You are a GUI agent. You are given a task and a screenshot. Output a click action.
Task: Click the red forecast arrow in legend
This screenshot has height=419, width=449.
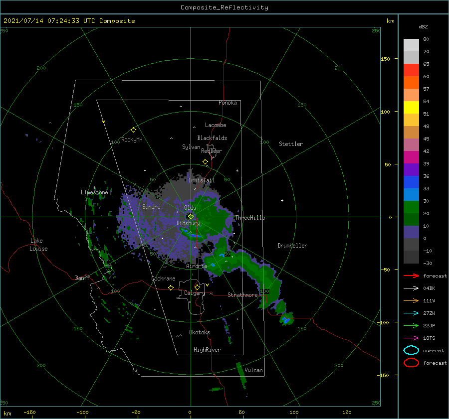coord(411,276)
